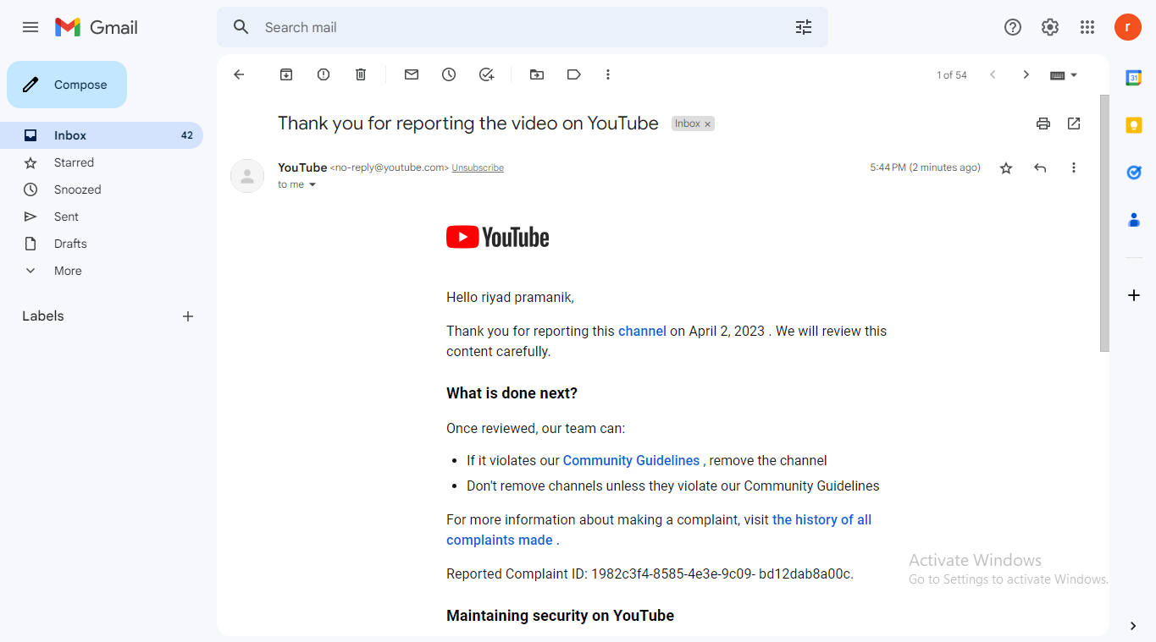Add this email to Tasks
This screenshot has height=642, width=1156.
pyautogui.click(x=486, y=74)
